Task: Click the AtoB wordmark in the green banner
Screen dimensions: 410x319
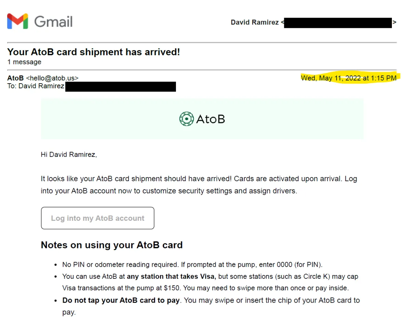Action: pos(210,119)
